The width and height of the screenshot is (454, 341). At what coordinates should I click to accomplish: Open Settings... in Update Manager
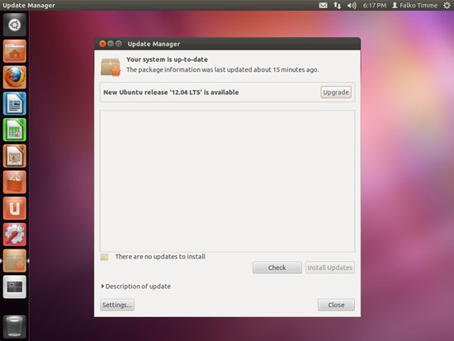pyautogui.click(x=117, y=305)
